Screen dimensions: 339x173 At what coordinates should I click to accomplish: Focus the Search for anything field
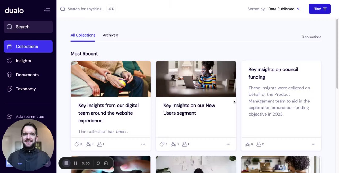[x=86, y=9]
